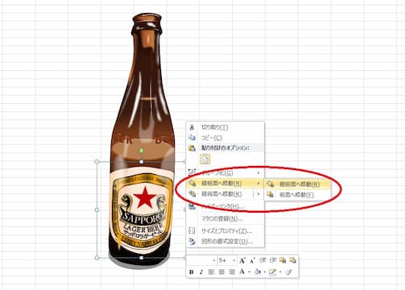Open the グループ化(G) grouping submenu
The height and width of the screenshot is (290, 405).
pos(225,172)
